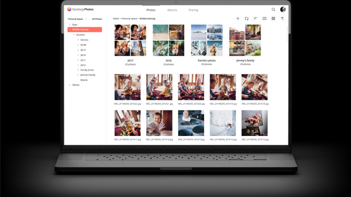
Task: Open the 2017 folder thumbnail
Action: 130,40
